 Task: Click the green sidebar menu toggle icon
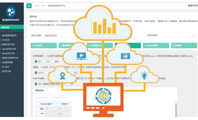tap(29, 5)
